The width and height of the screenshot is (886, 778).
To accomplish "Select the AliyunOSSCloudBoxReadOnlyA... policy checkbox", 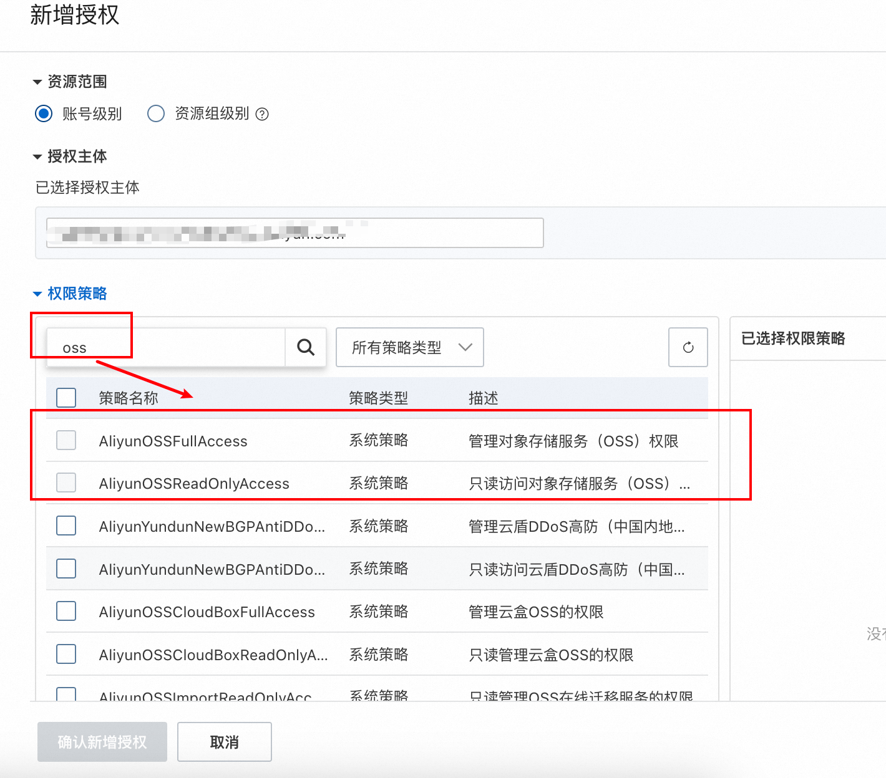I will [x=66, y=654].
